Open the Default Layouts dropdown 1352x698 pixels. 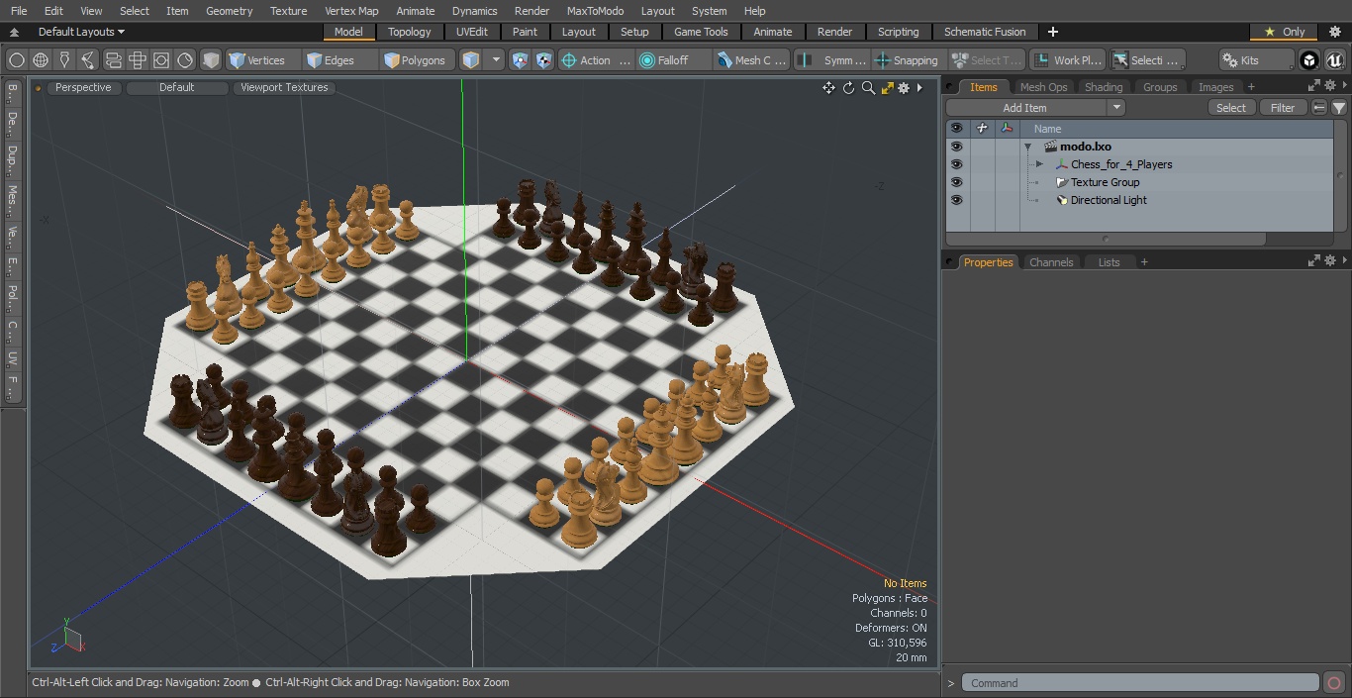click(81, 32)
